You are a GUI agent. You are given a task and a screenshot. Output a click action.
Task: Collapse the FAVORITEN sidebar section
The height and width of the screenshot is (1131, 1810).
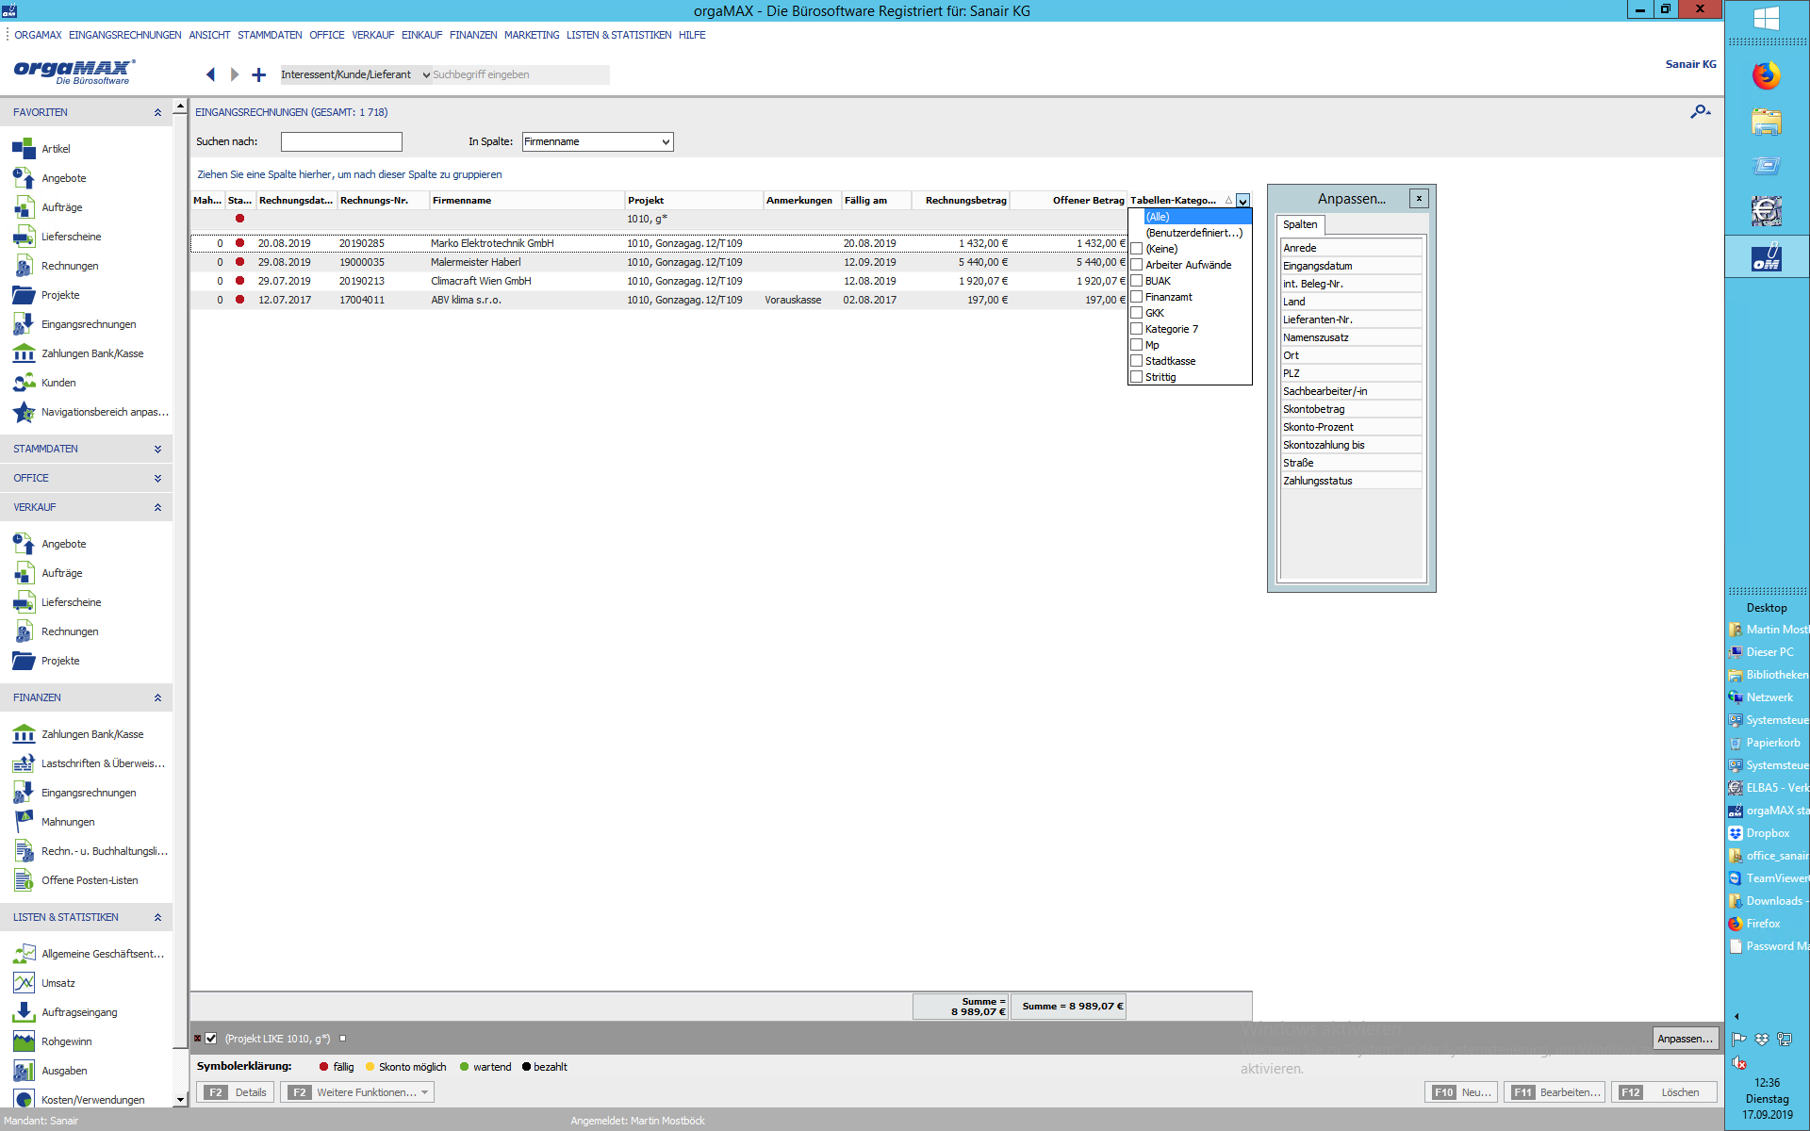[157, 112]
